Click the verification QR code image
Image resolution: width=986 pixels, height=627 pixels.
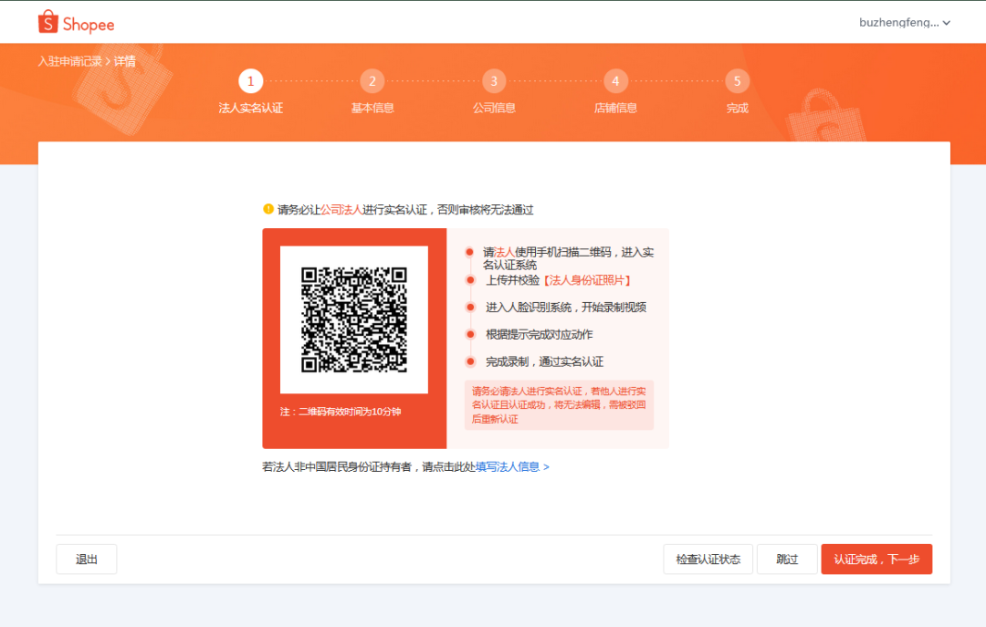(354, 319)
